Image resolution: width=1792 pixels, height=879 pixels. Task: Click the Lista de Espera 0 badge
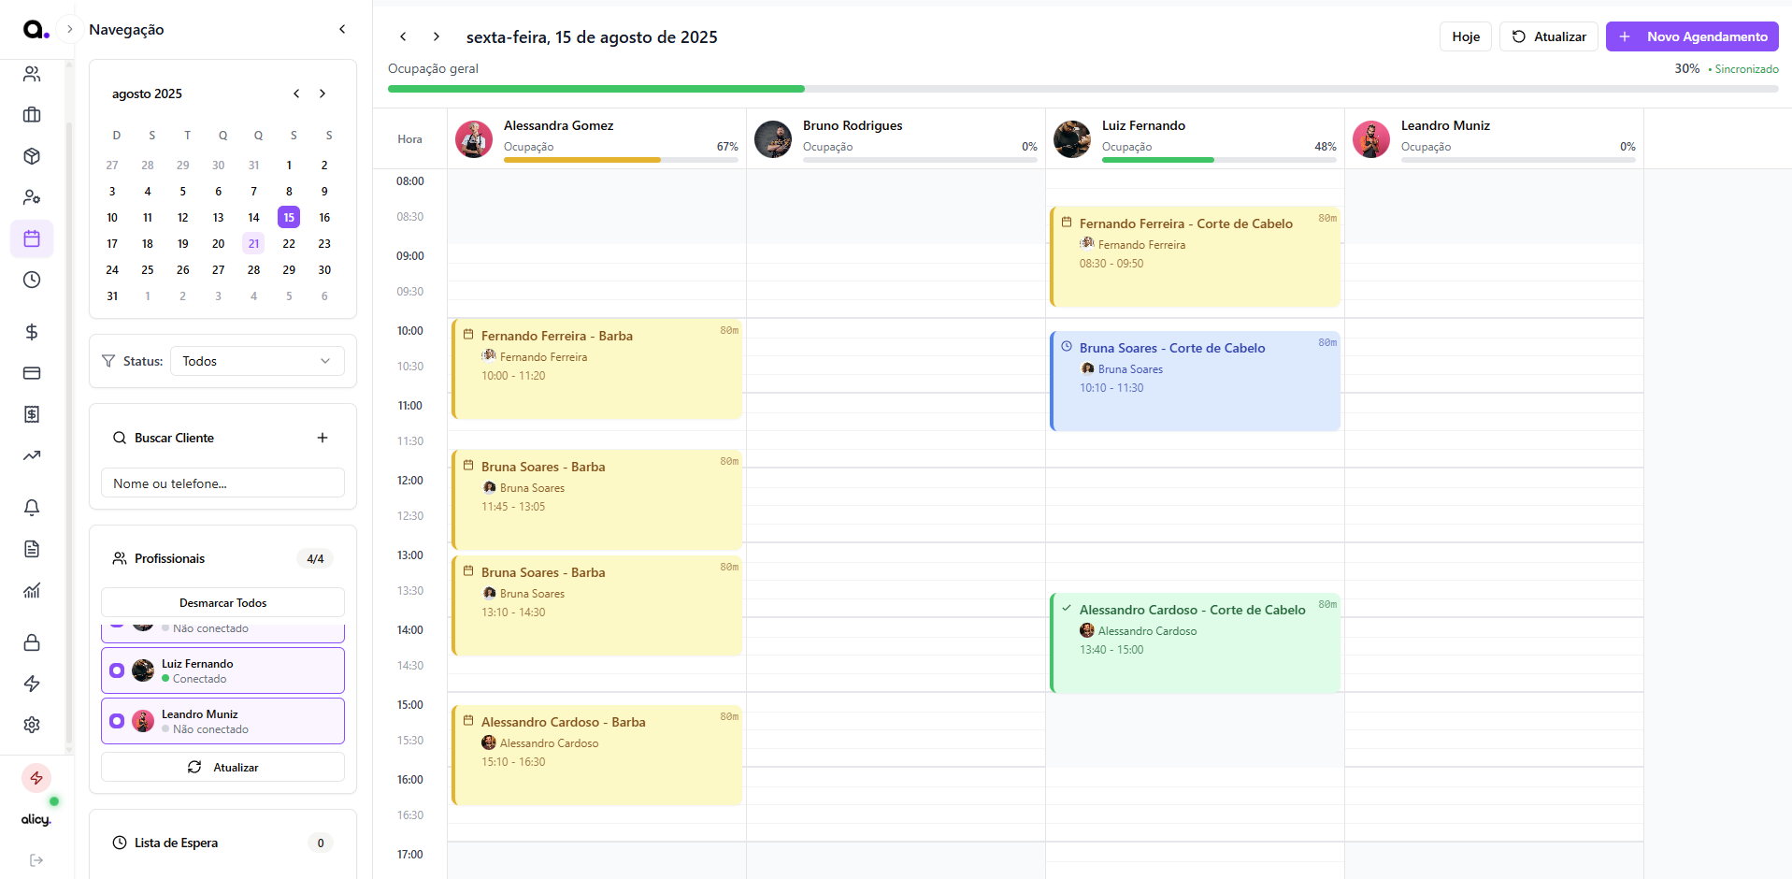321,843
